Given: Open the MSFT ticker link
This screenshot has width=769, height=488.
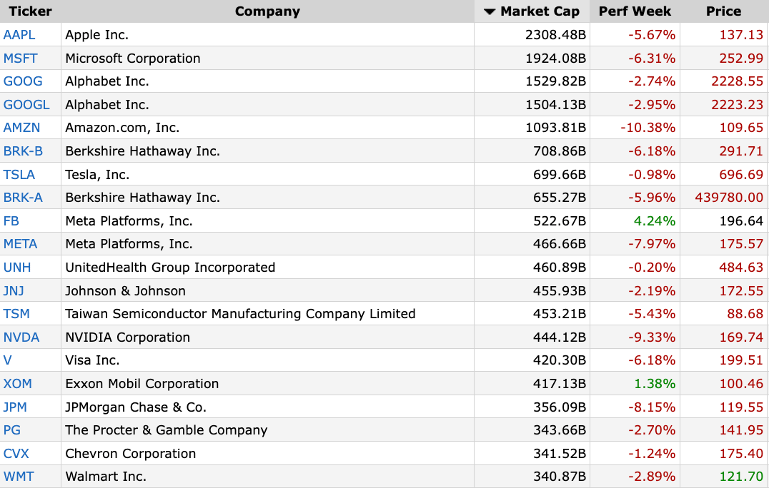Looking at the screenshot, I should [x=21, y=59].
